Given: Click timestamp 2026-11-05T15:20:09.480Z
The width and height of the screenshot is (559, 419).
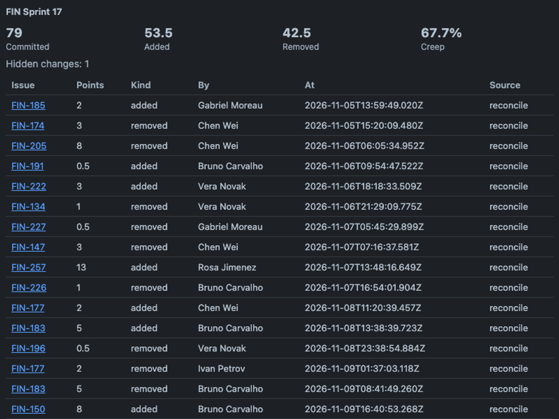Looking at the screenshot, I should tap(364, 126).
